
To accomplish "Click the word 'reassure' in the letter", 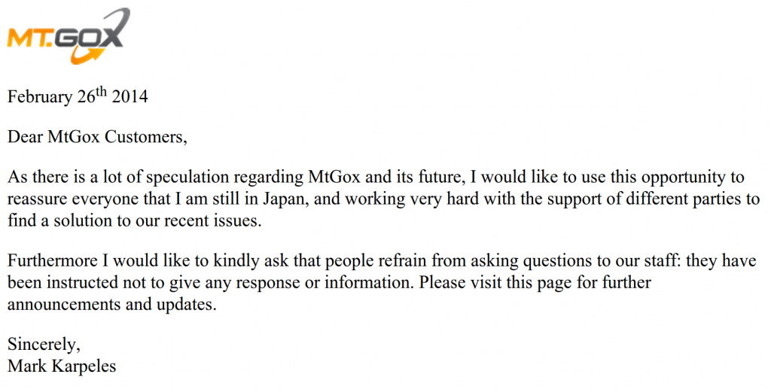I will click(38, 199).
